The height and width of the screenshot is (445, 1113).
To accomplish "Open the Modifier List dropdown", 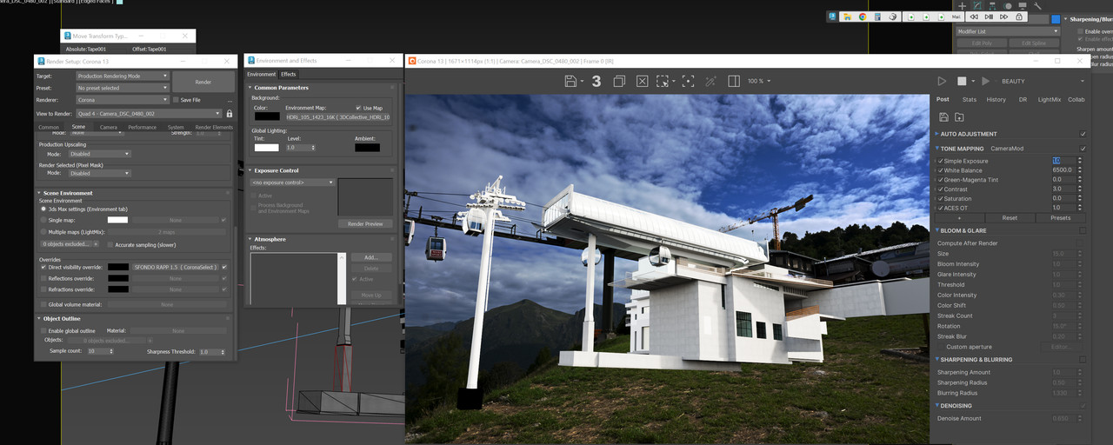I will [1007, 31].
